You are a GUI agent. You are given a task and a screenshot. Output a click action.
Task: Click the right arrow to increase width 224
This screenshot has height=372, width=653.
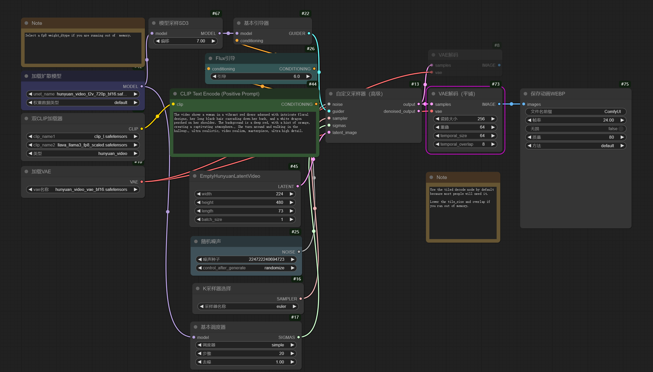[x=292, y=194]
